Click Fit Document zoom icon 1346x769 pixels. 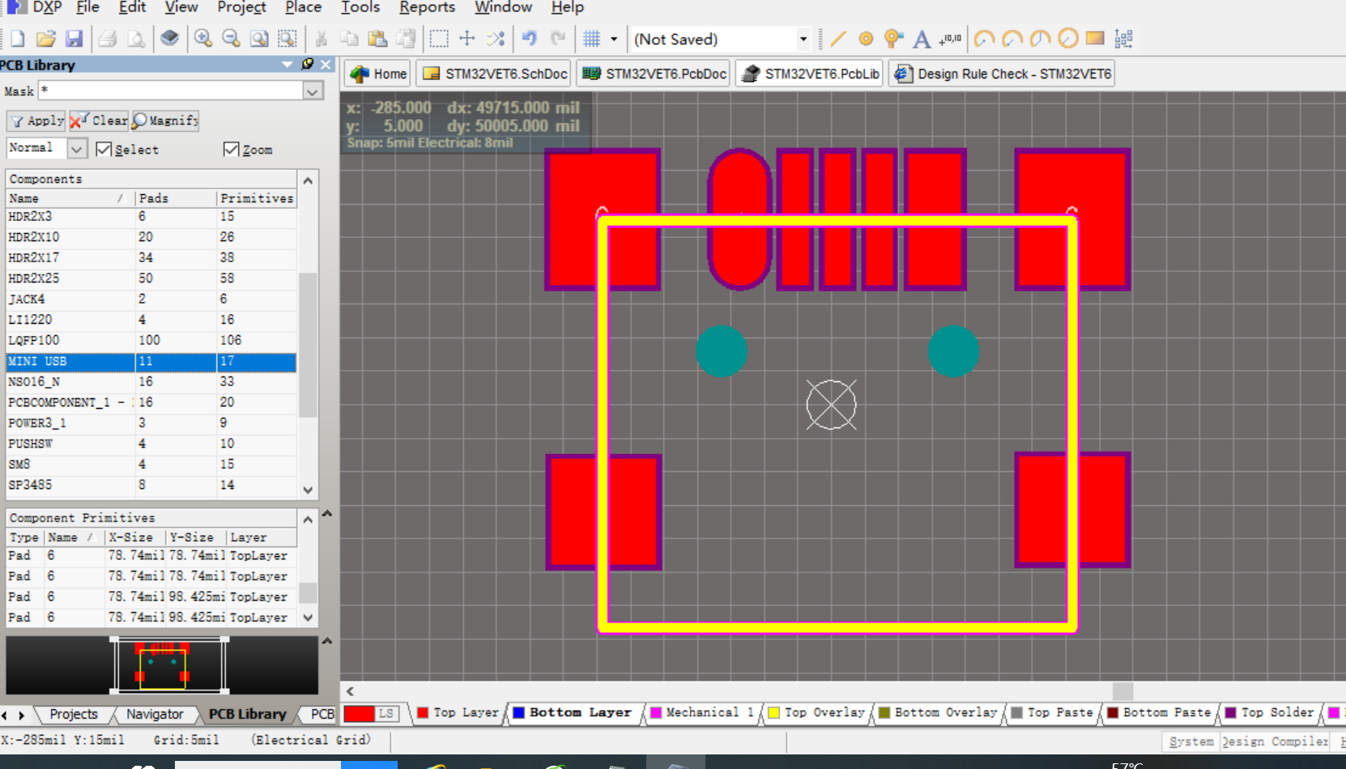coord(259,39)
